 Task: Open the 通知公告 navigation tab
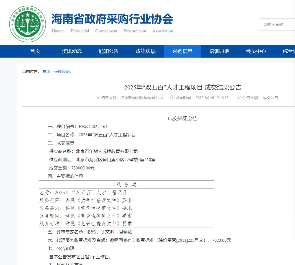(109, 51)
